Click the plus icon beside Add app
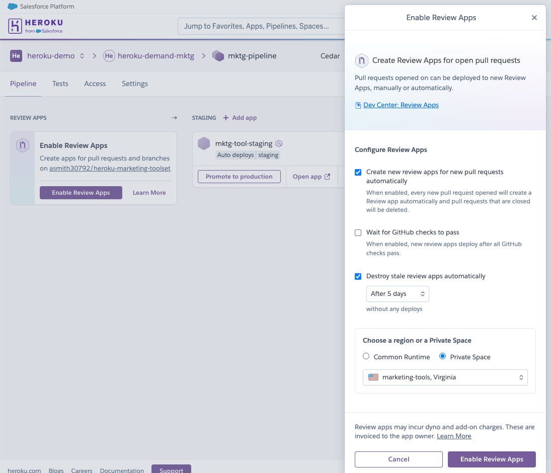551x473 pixels. click(x=226, y=118)
